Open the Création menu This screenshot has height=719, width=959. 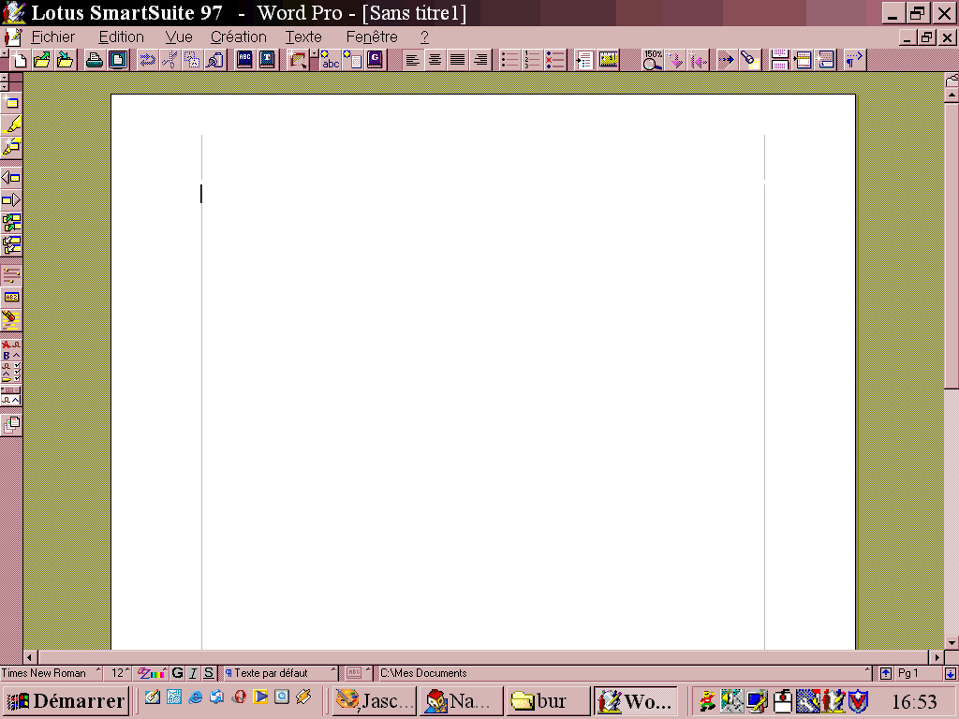point(239,37)
